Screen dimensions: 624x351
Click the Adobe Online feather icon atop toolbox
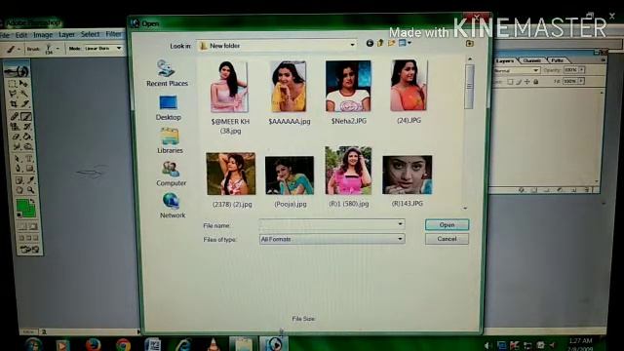[x=17, y=71]
